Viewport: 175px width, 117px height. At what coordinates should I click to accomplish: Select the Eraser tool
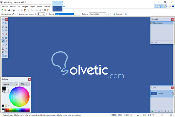click(x=6, y=41)
